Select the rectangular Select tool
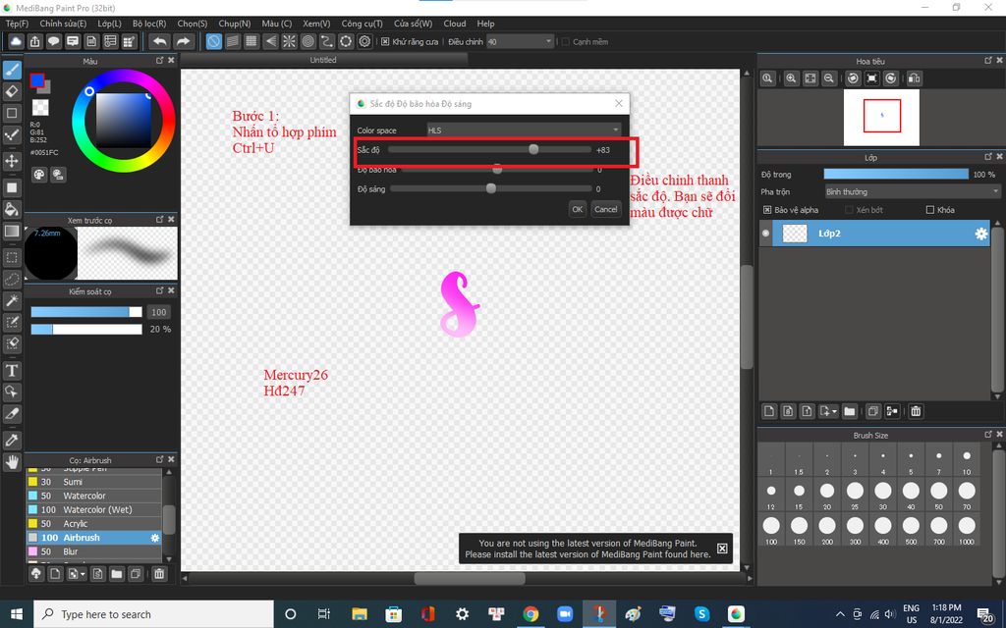This screenshot has height=628, width=1006. tap(12, 258)
